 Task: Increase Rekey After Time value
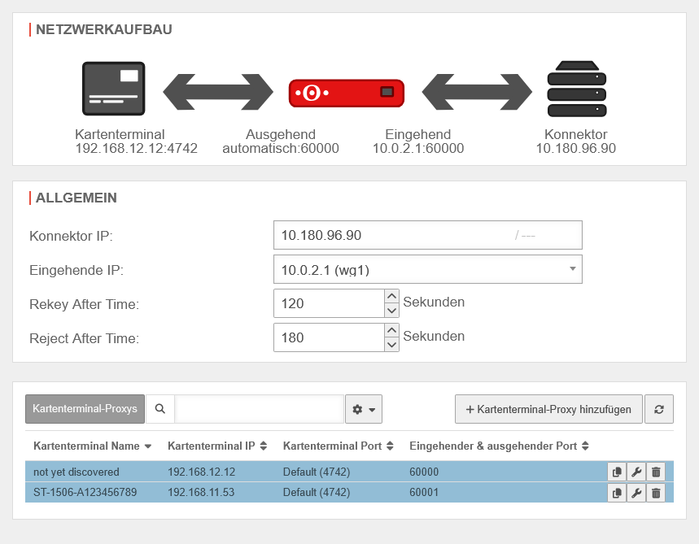click(391, 297)
